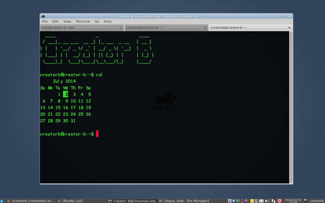The image size is (325, 203).
Task: Launch Google Chrome from the taskbar
Action: (x=8, y=201)
